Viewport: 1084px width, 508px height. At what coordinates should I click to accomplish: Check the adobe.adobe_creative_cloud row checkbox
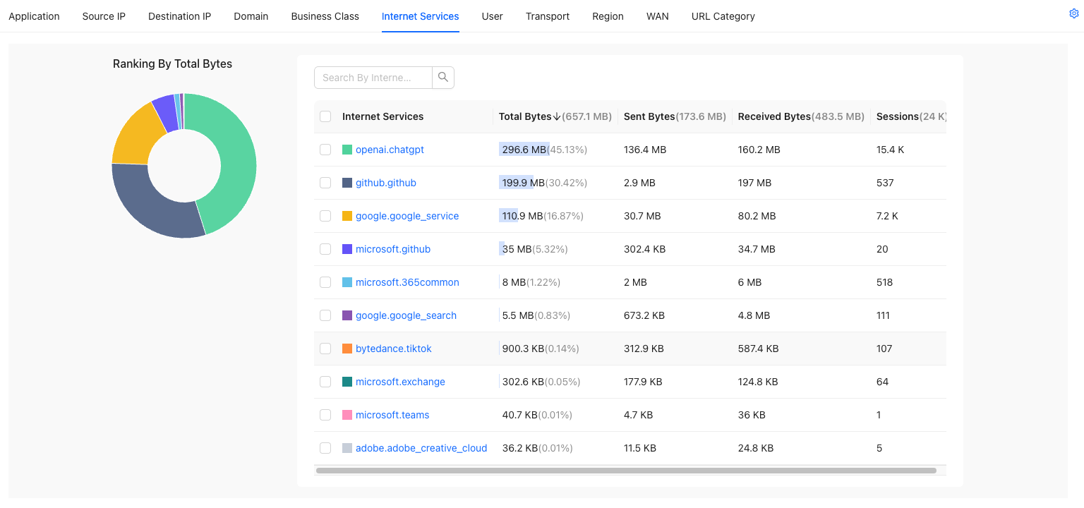325,448
